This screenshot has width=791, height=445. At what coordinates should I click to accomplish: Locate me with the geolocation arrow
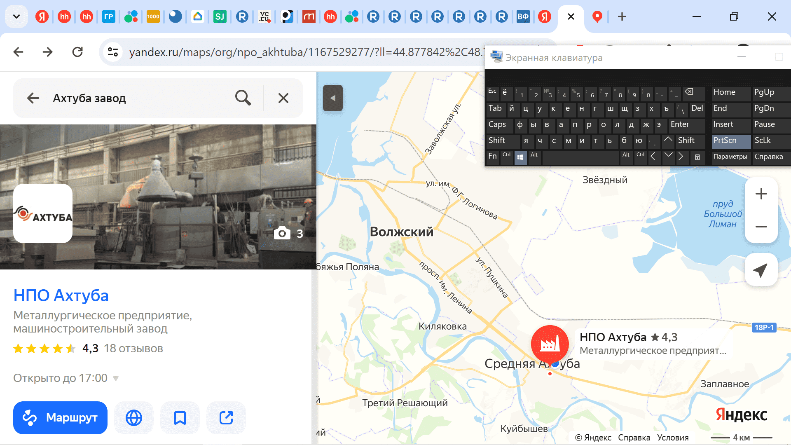(x=761, y=270)
